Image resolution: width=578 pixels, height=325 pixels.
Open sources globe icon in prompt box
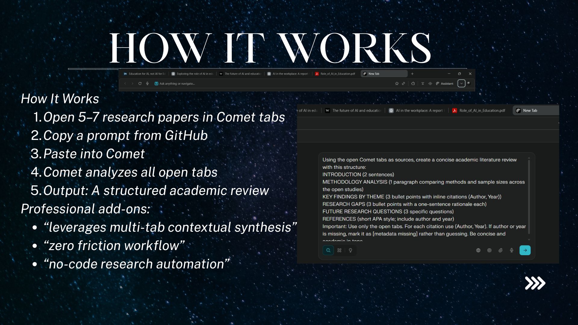click(x=478, y=250)
